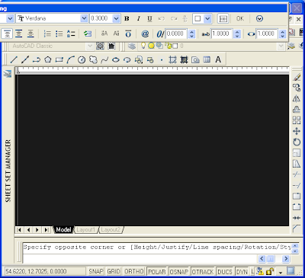
Task: Select the Spline tool
Action: [x=104, y=60]
